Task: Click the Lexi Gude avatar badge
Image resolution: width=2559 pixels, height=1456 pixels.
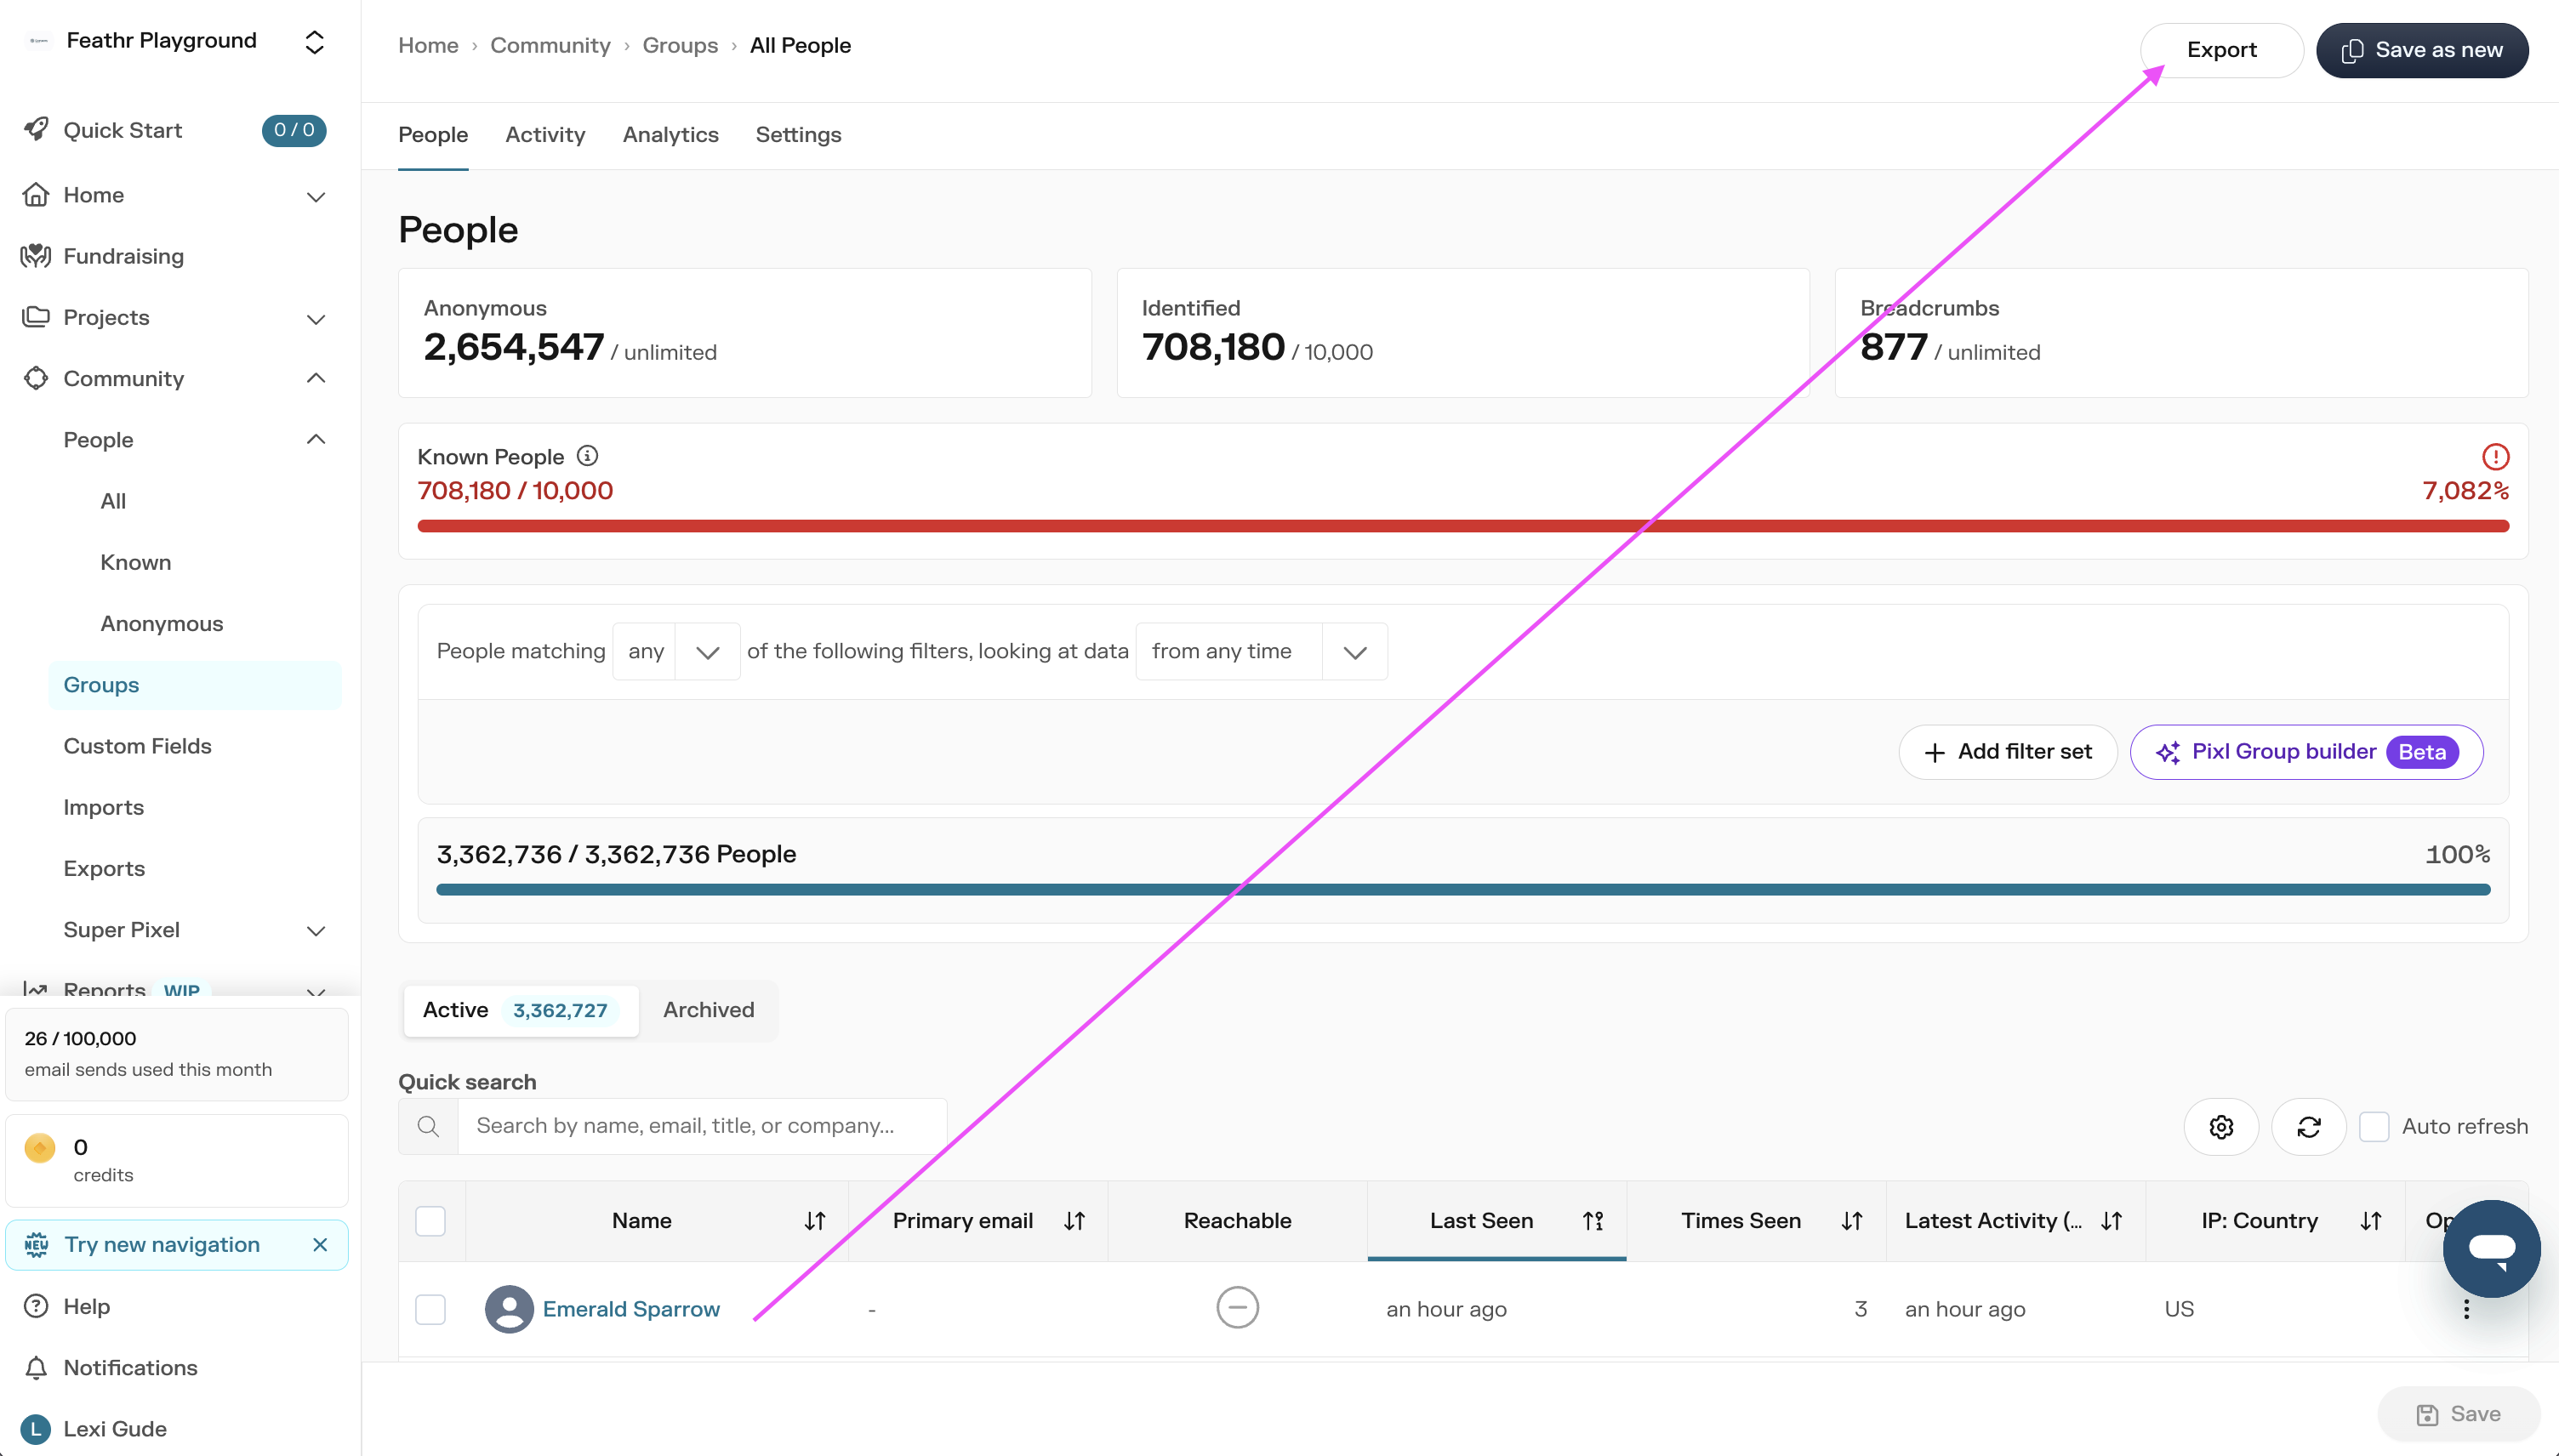Action: point(36,1429)
